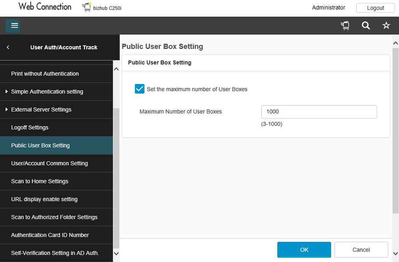Open URL display enable setting

(44, 199)
